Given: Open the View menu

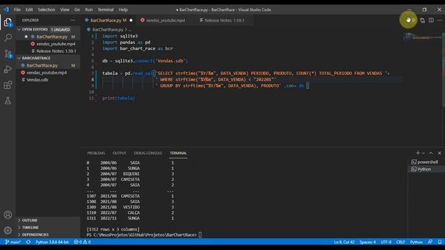Looking at the screenshot, I should [65, 9].
